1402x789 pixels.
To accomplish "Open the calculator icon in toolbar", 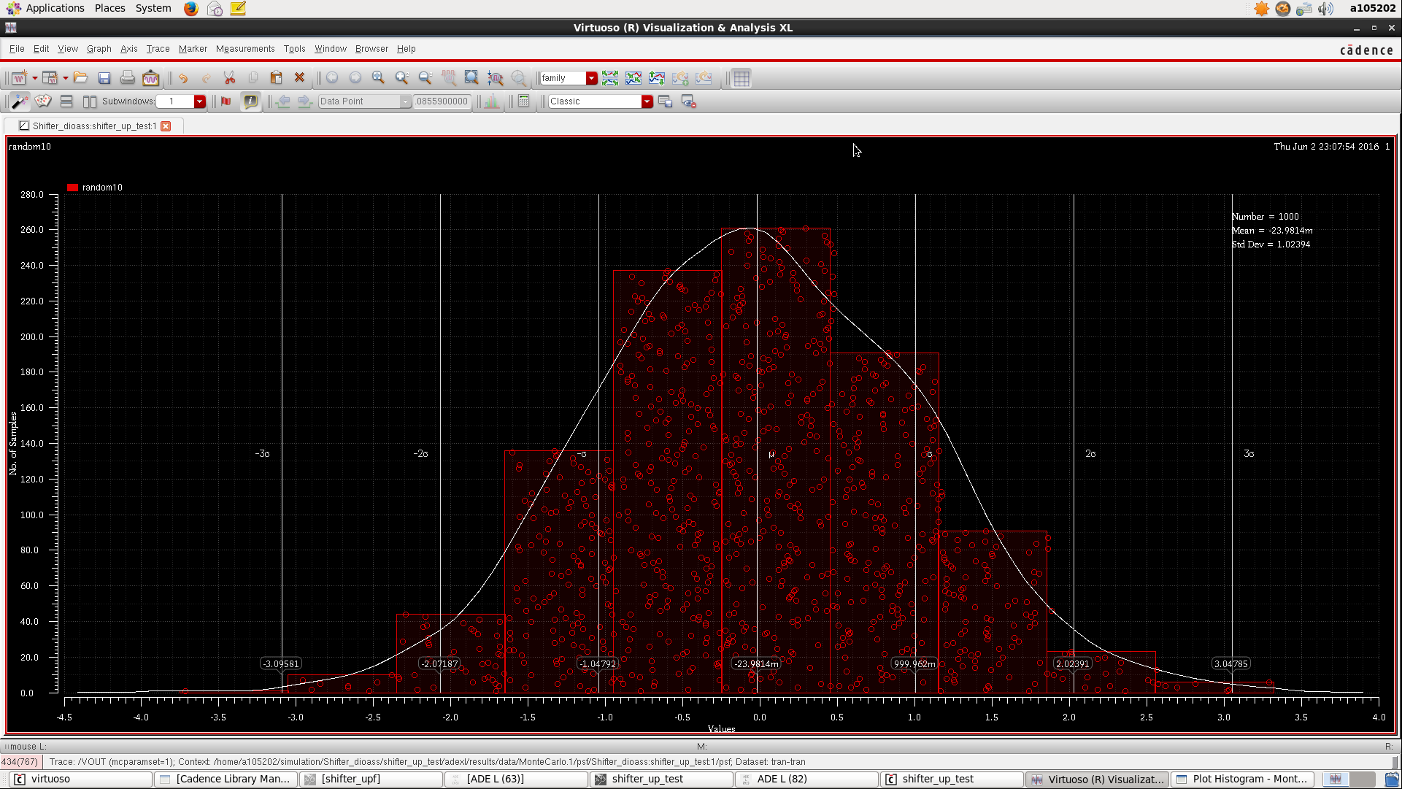I will click(x=523, y=101).
